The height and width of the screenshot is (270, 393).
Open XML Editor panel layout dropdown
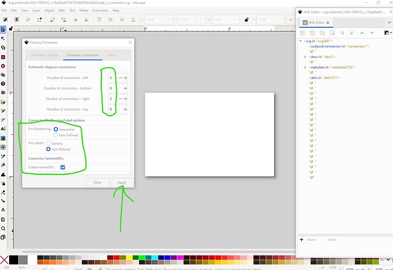click(x=388, y=33)
